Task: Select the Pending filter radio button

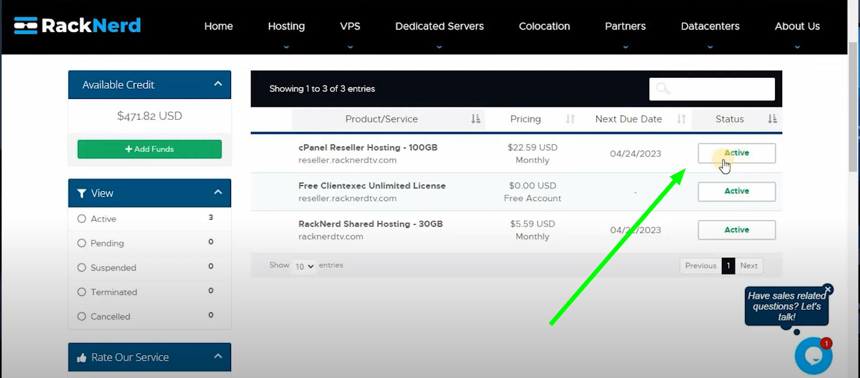Action: point(82,243)
